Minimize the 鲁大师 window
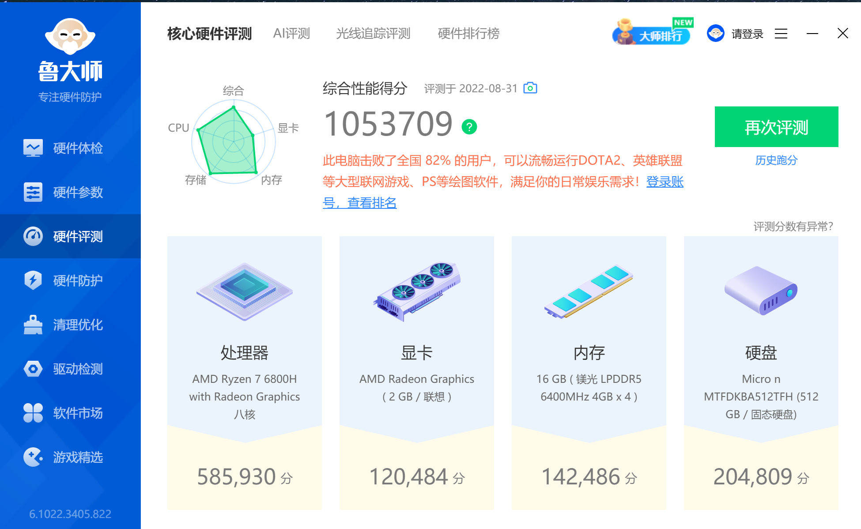This screenshot has width=861, height=529. pos(812,34)
